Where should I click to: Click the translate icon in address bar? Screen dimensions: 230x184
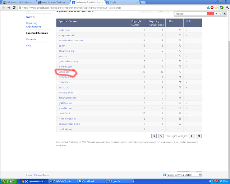pyautogui.click(x=208, y=8)
